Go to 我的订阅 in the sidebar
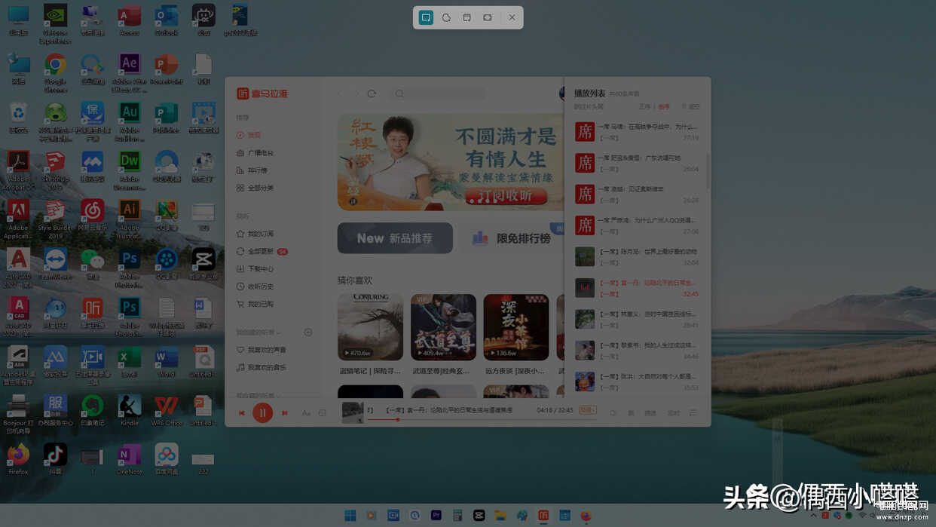936x527 pixels. point(260,234)
